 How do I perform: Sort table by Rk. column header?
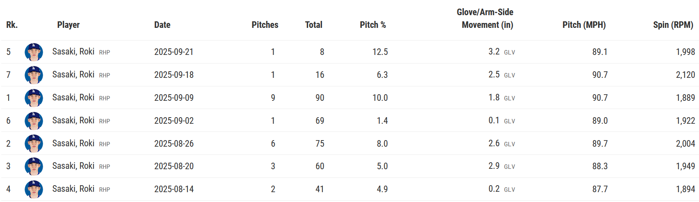12,25
